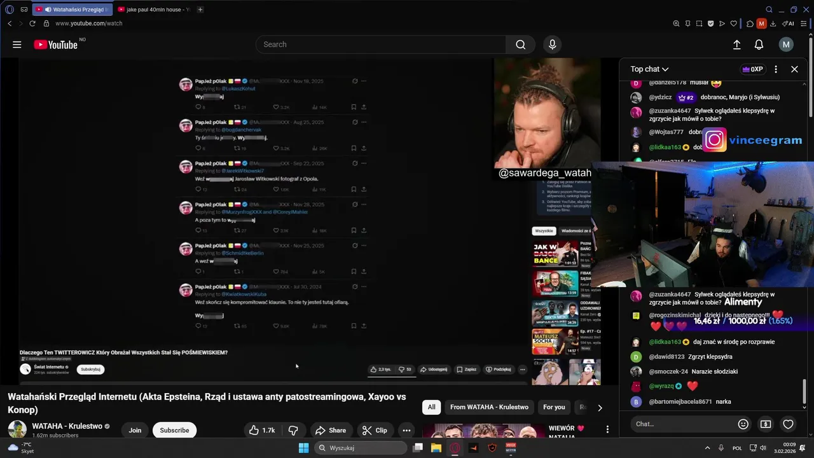Join the WATAHA - Krulestwo channel membership
Viewport: 814px width, 458px height.
(135, 430)
